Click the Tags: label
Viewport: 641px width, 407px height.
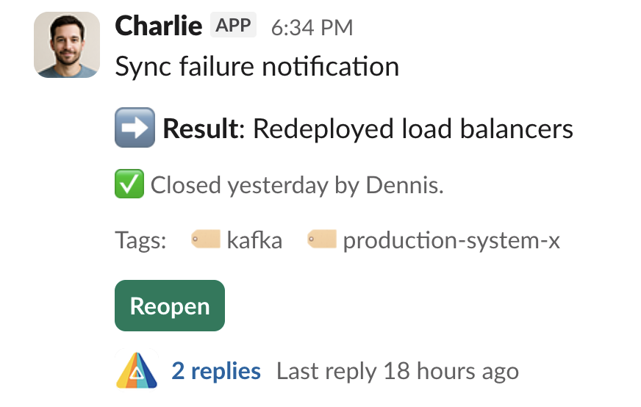click(141, 240)
